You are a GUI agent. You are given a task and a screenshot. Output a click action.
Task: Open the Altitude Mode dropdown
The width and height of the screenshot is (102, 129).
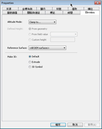point(42,22)
